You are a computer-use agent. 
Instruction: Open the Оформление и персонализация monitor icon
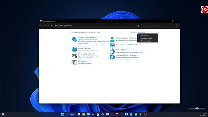112,45
